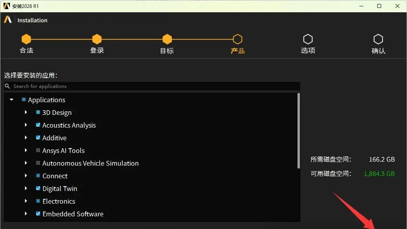Image resolution: width=407 pixels, height=229 pixels.
Task: Toggle the Connect checkbox
Action: 38,176
